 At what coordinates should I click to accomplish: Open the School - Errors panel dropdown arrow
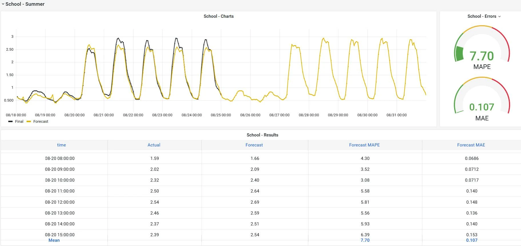pos(500,17)
